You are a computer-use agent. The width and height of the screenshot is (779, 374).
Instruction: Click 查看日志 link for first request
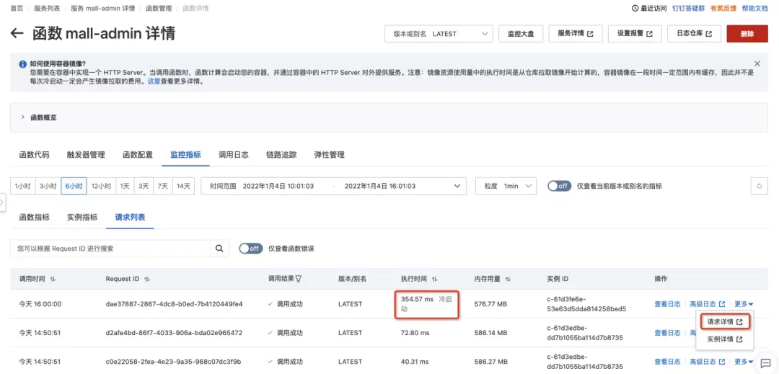coord(667,304)
